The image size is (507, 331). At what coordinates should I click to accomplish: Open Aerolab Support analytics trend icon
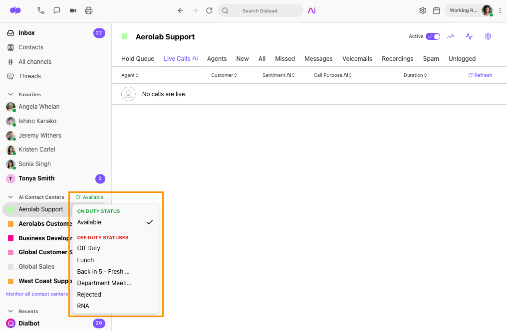[450, 36]
